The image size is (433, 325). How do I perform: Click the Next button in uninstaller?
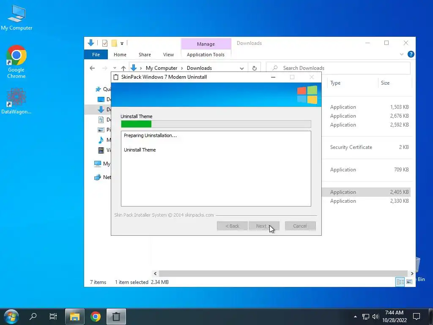pos(264,226)
